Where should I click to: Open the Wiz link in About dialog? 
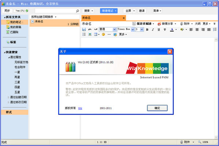tap(80, 108)
